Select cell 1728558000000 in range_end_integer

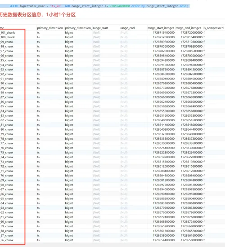click(x=192, y=240)
